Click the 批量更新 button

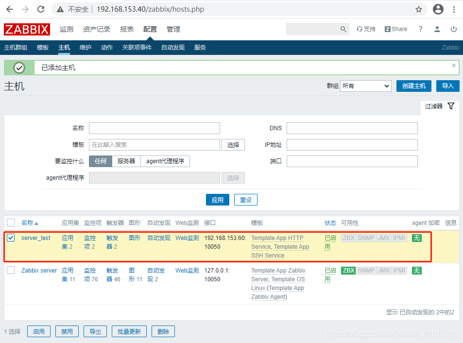coord(129,331)
